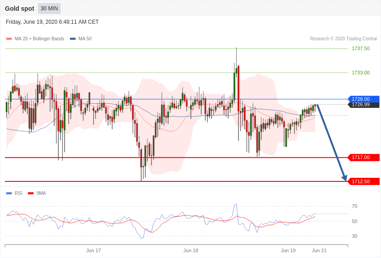Click the RSI 30 axis value
The height and width of the screenshot is (258, 381).
point(355,236)
